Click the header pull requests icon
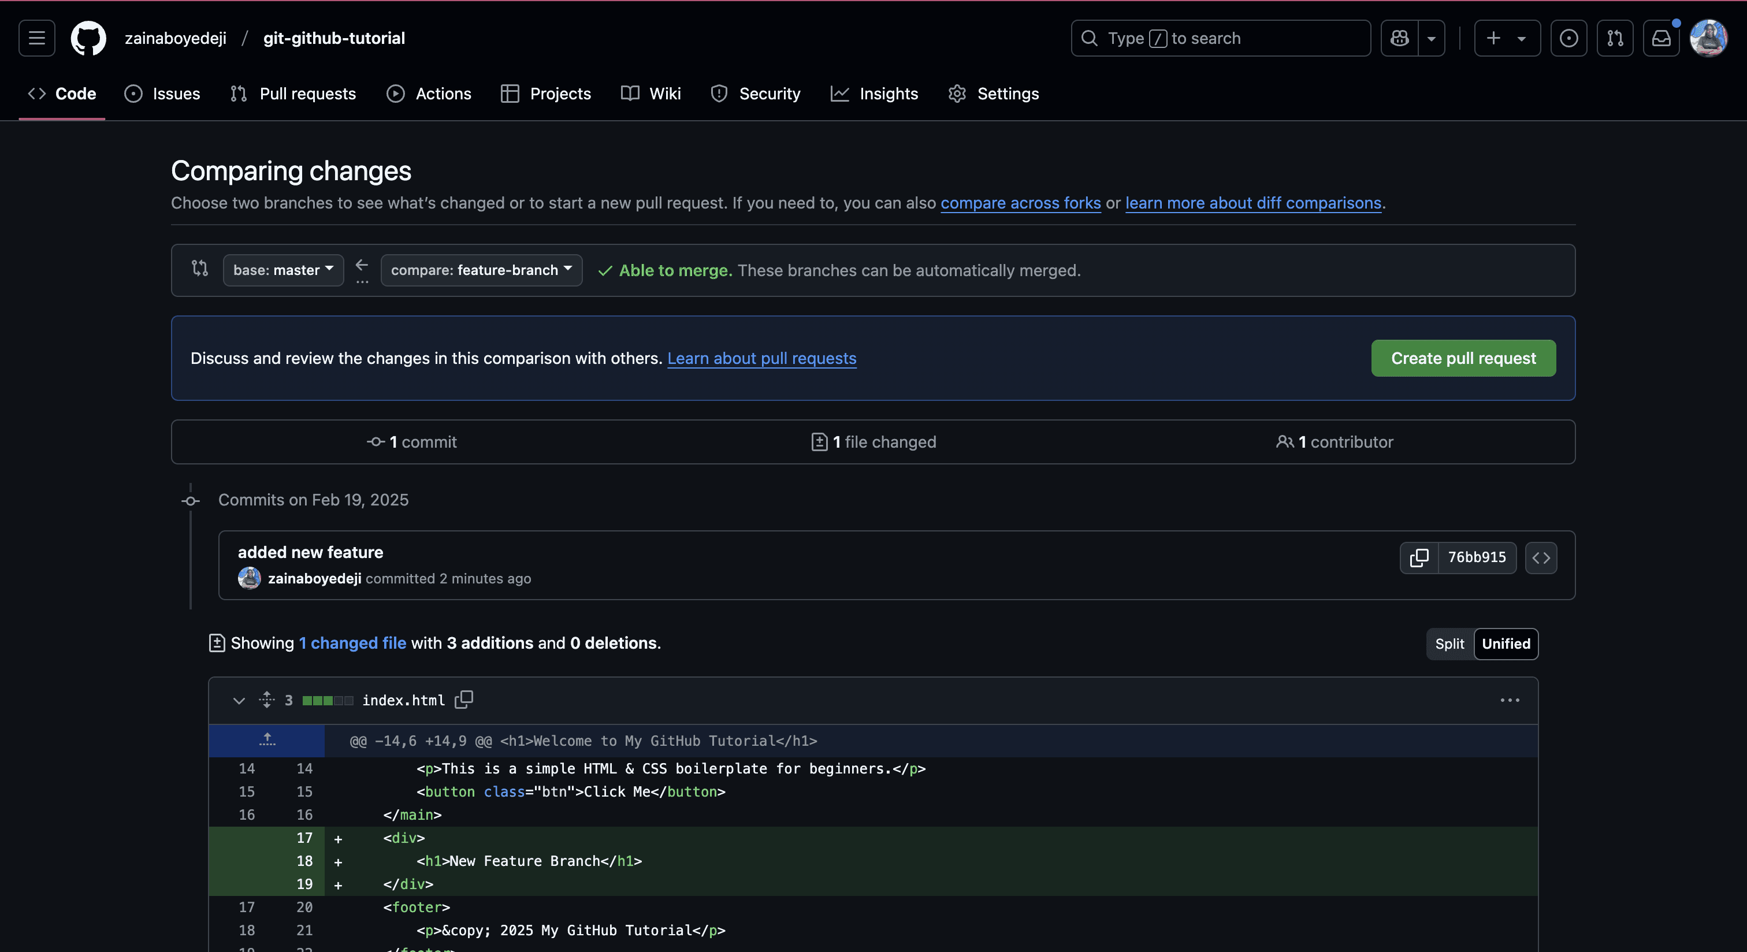Viewport: 1747px width, 952px height. [x=1615, y=38]
